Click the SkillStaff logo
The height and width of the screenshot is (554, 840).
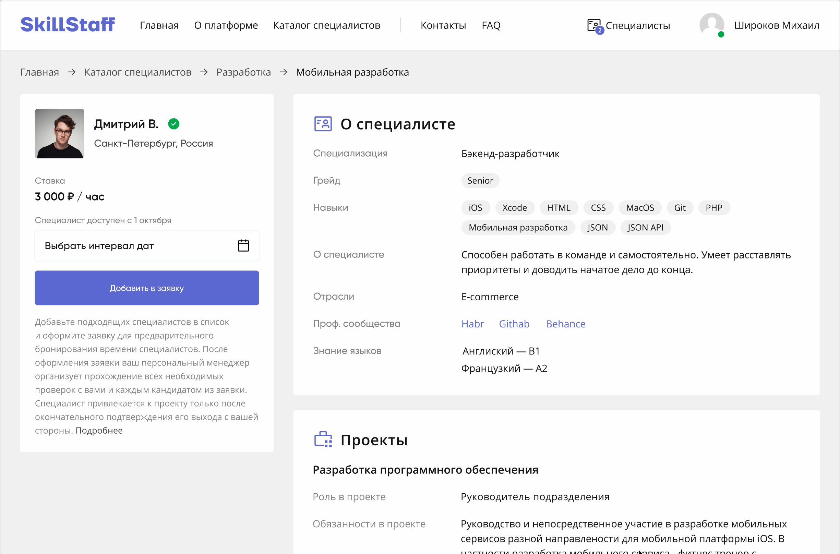68,24
